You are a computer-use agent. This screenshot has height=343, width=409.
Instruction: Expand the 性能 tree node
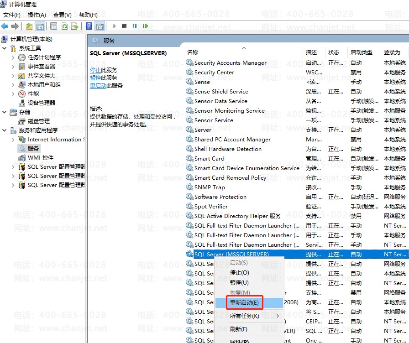[x=13, y=94]
